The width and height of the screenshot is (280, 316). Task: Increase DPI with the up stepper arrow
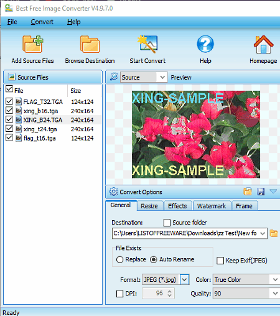pos(169,291)
